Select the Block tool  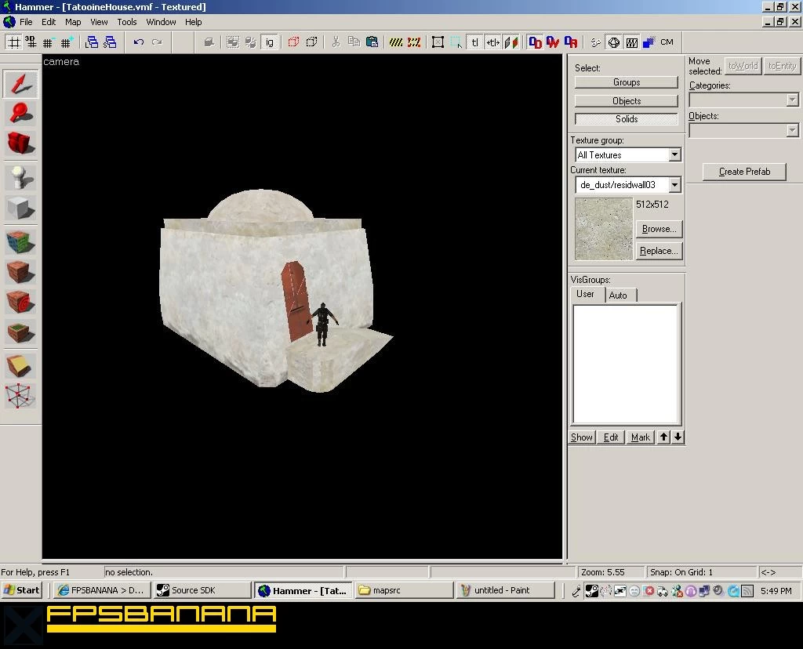tap(20, 208)
